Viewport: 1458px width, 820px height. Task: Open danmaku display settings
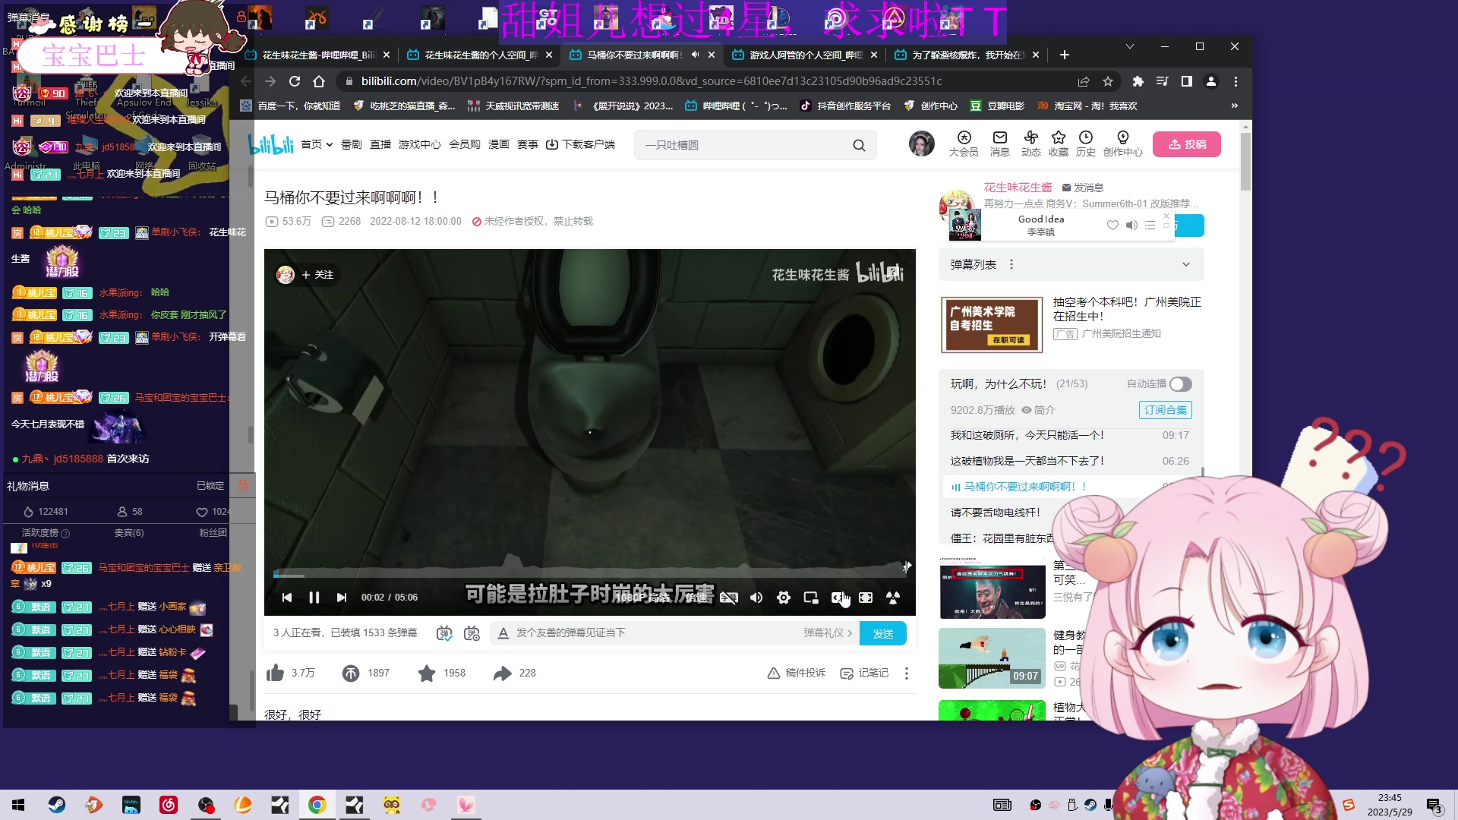pyautogui.click(x=472, y=633)
